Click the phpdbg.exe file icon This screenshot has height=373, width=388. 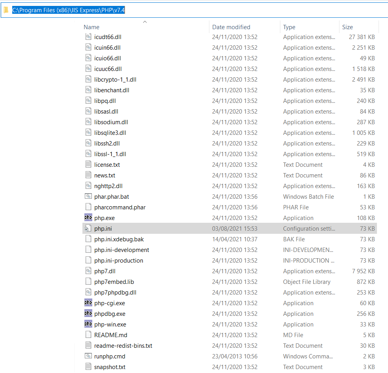(88, 313)
